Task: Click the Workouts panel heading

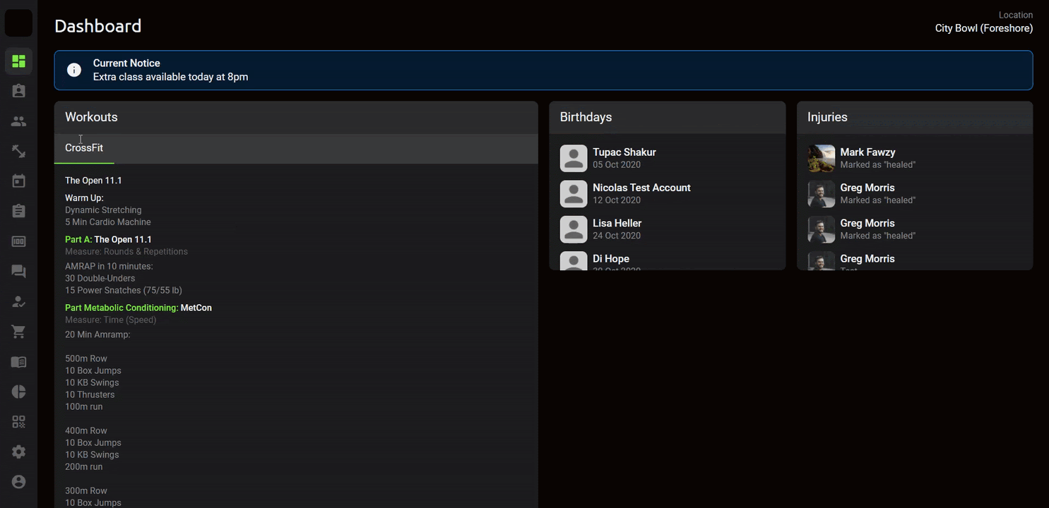Action: (91, 117)
